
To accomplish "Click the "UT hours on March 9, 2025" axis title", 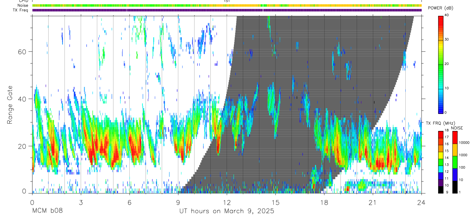I will (227, 211).
